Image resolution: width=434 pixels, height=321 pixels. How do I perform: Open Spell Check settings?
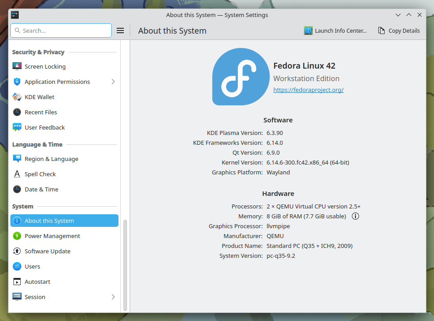(x=64, y=174)
